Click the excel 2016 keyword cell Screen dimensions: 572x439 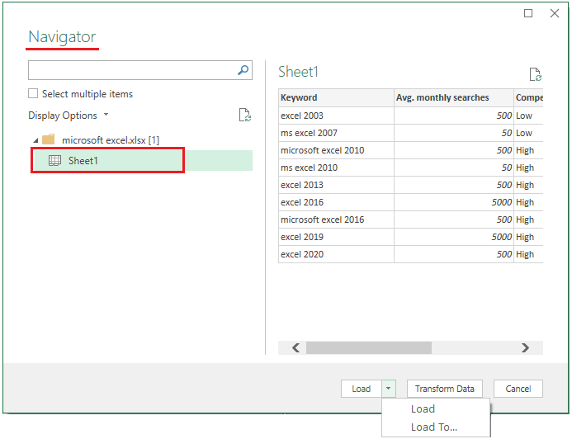click(336, 202)
